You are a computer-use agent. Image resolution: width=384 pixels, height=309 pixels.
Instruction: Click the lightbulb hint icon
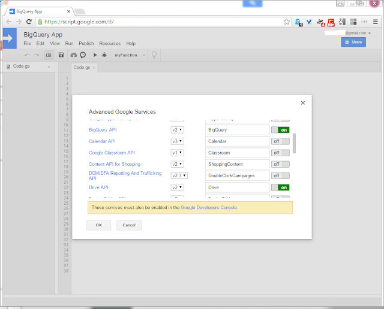[x=154, y=54]
